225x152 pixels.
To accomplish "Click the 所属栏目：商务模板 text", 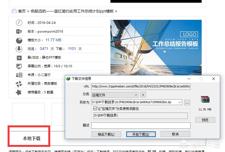I will pyautogui.click(x=42, y=84).
